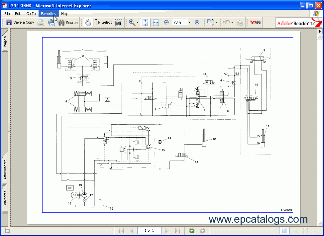The width and height of the screenshot is (324, 236).
Task: Choose the Snapshot camera tool
Action: [x=118, y=22]
